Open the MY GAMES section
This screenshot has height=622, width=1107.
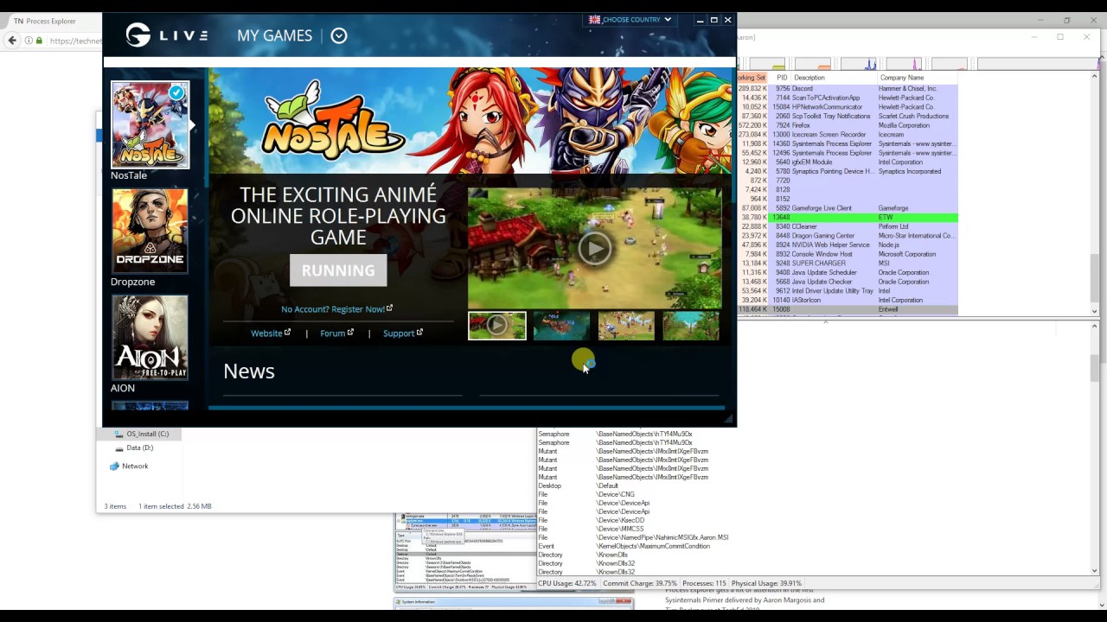click(274, 35)
